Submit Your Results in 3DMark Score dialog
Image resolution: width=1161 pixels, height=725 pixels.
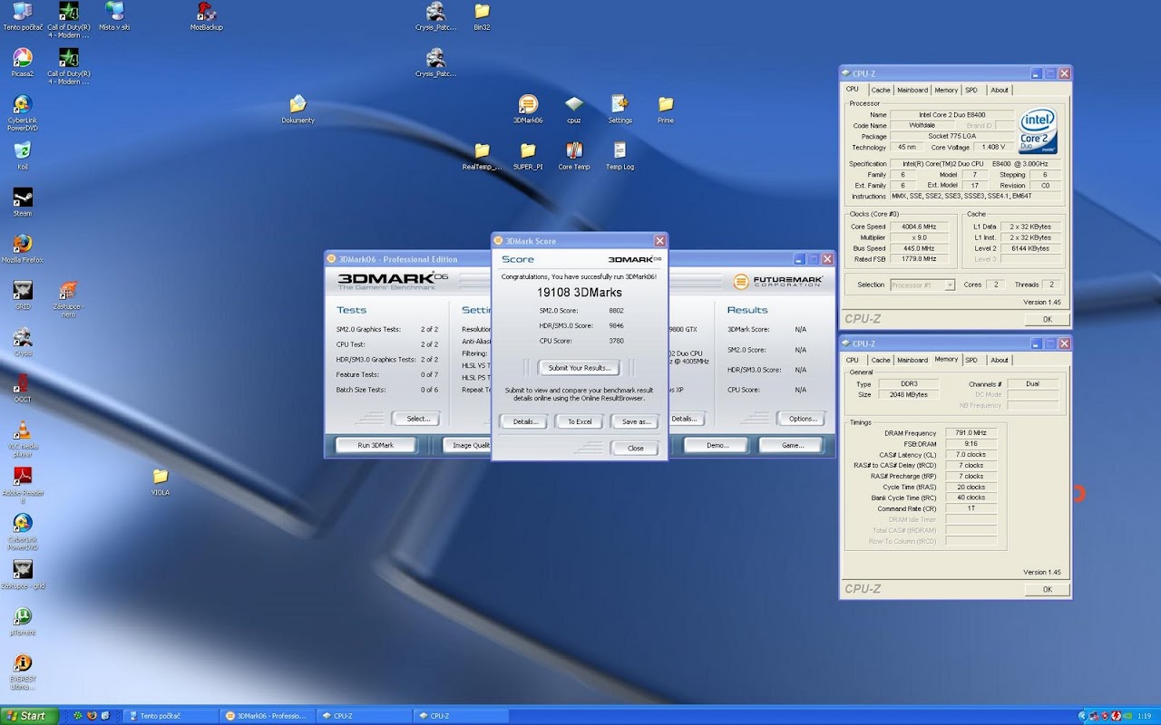tap(580, 367)
